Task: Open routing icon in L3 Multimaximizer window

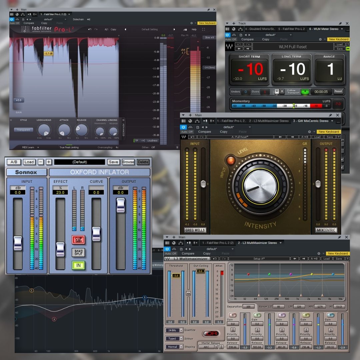Action: [181, 243]
